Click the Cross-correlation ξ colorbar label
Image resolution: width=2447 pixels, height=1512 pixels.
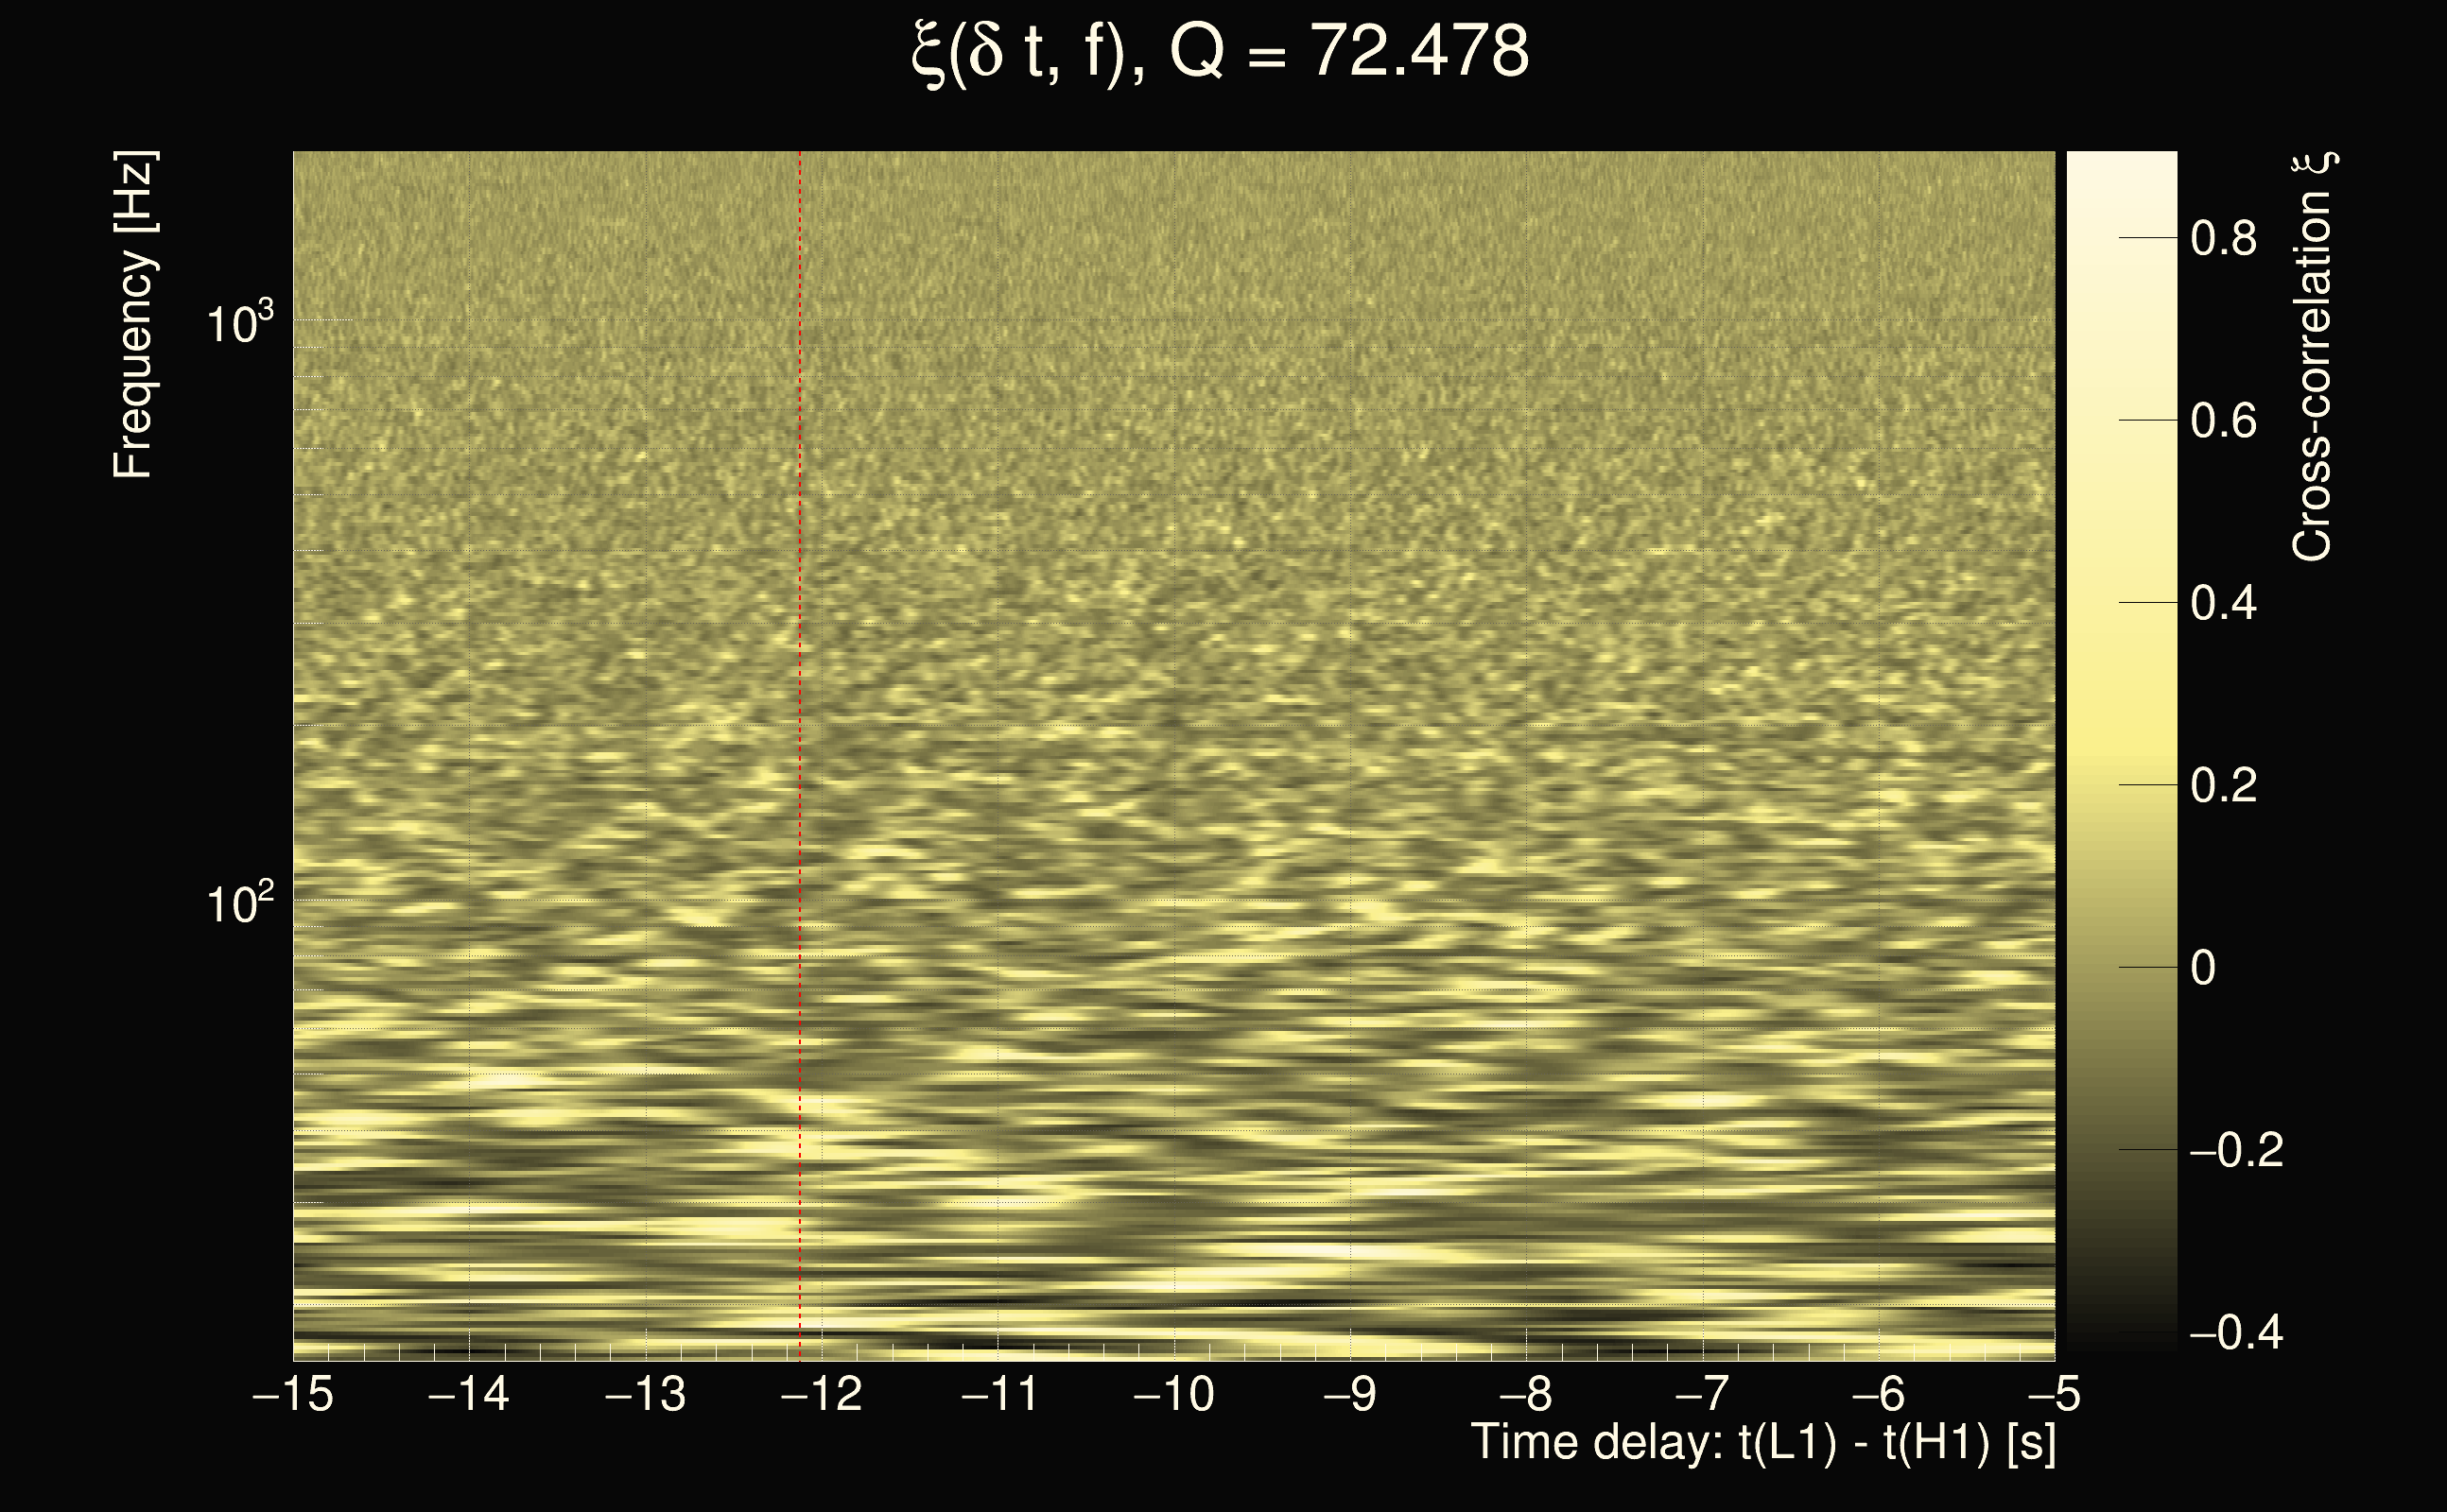[x=2313, y=357]
